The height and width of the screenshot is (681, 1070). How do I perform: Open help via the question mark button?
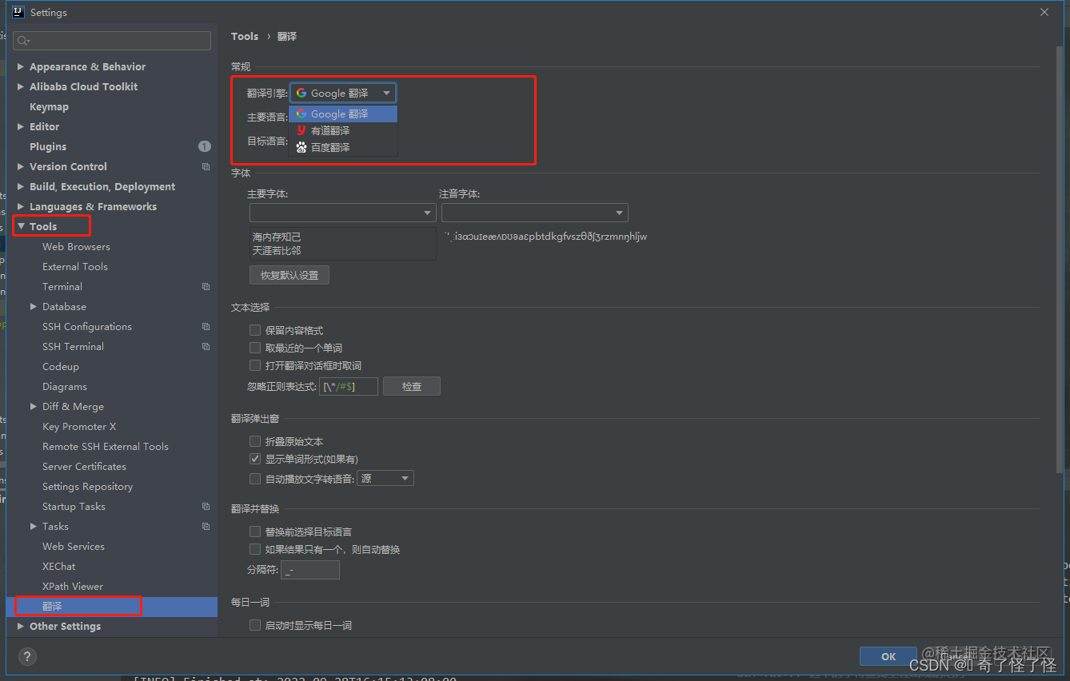[x=27, y=656]
